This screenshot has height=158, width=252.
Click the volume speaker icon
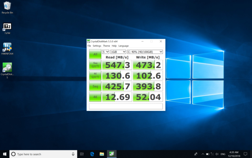pyautogui.click(x=217, y=154)
